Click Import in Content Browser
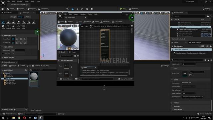This screenshot has height=120, width=213. (12, 66)
